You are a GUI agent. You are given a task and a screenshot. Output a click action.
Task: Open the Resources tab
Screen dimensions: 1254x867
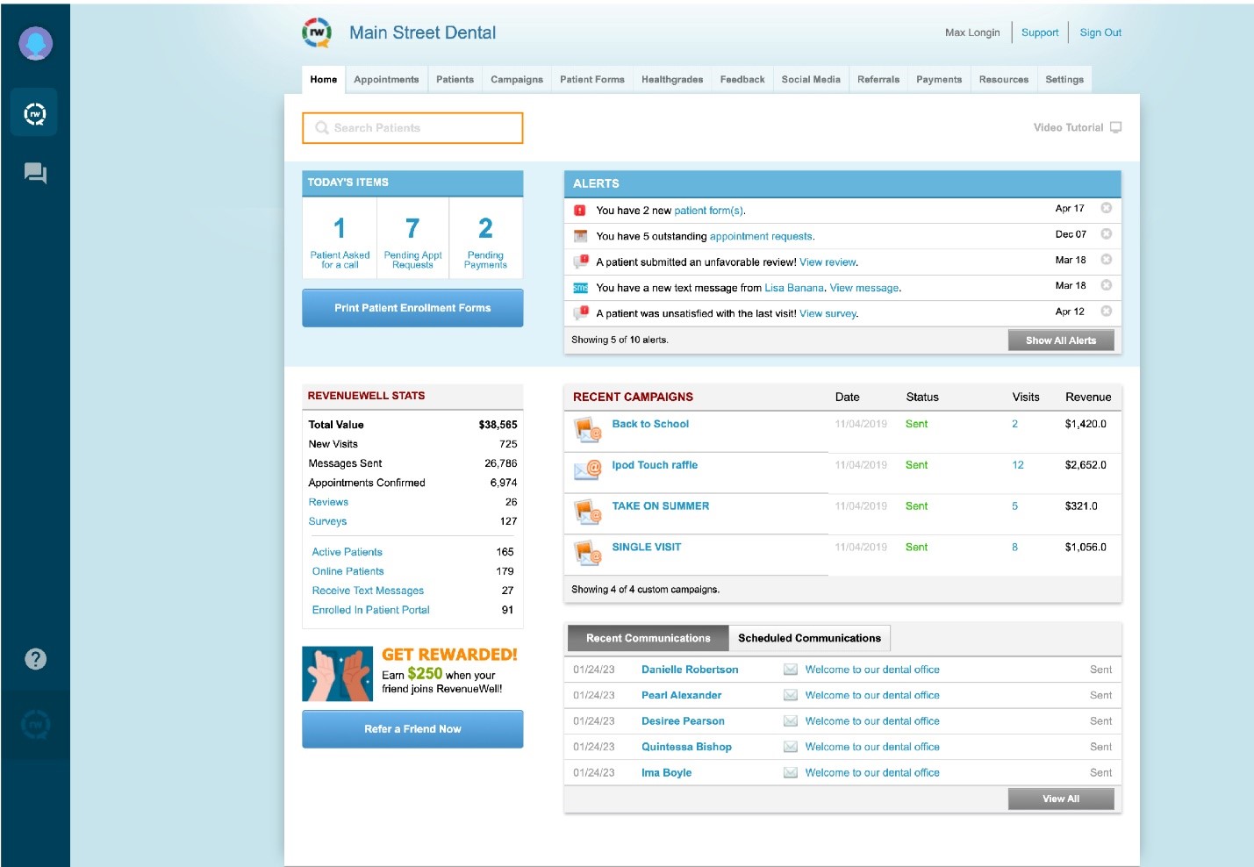coord(1004,79)
